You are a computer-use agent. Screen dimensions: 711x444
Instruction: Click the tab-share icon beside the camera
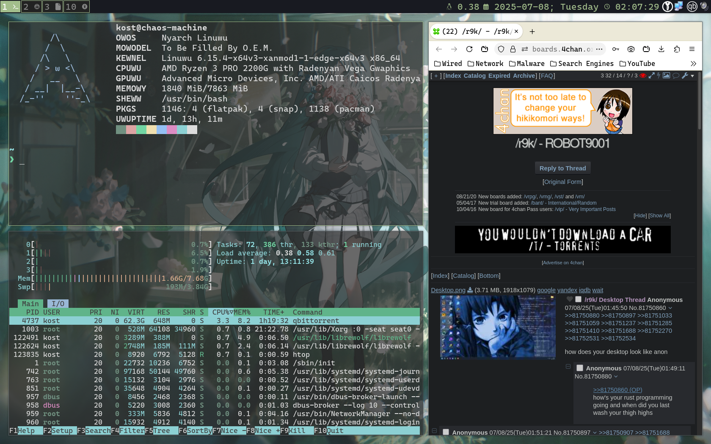(646, 49)
